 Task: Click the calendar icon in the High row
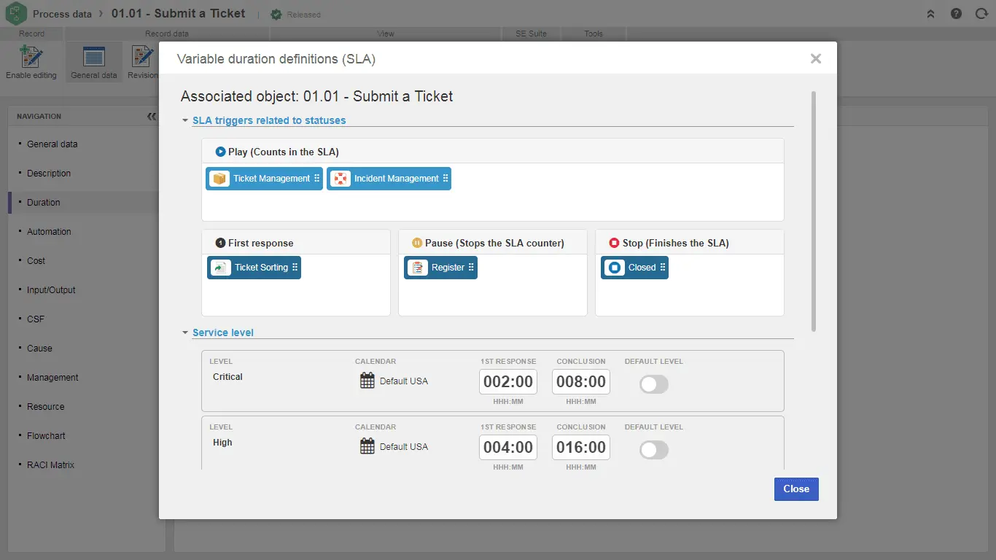tap(367, 446)
